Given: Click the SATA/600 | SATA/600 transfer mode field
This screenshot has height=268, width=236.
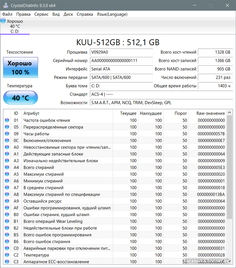Looking at the screenshot, I should [121, 77].
